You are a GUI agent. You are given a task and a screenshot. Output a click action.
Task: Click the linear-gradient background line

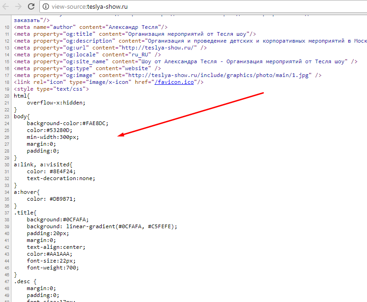pos(101,226)
